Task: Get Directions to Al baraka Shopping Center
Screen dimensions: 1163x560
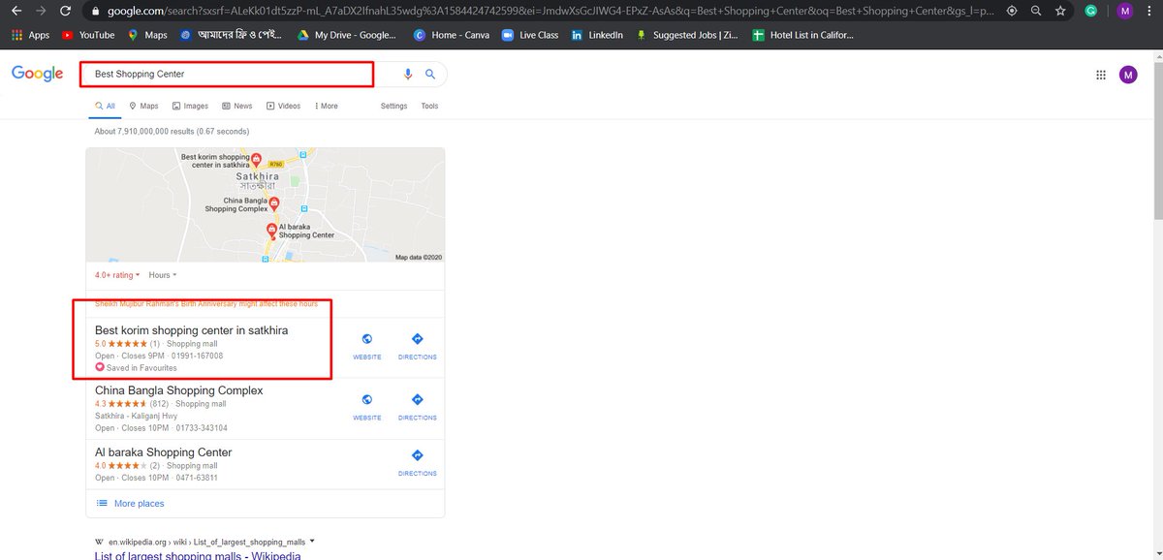Action: coord(417,462)
